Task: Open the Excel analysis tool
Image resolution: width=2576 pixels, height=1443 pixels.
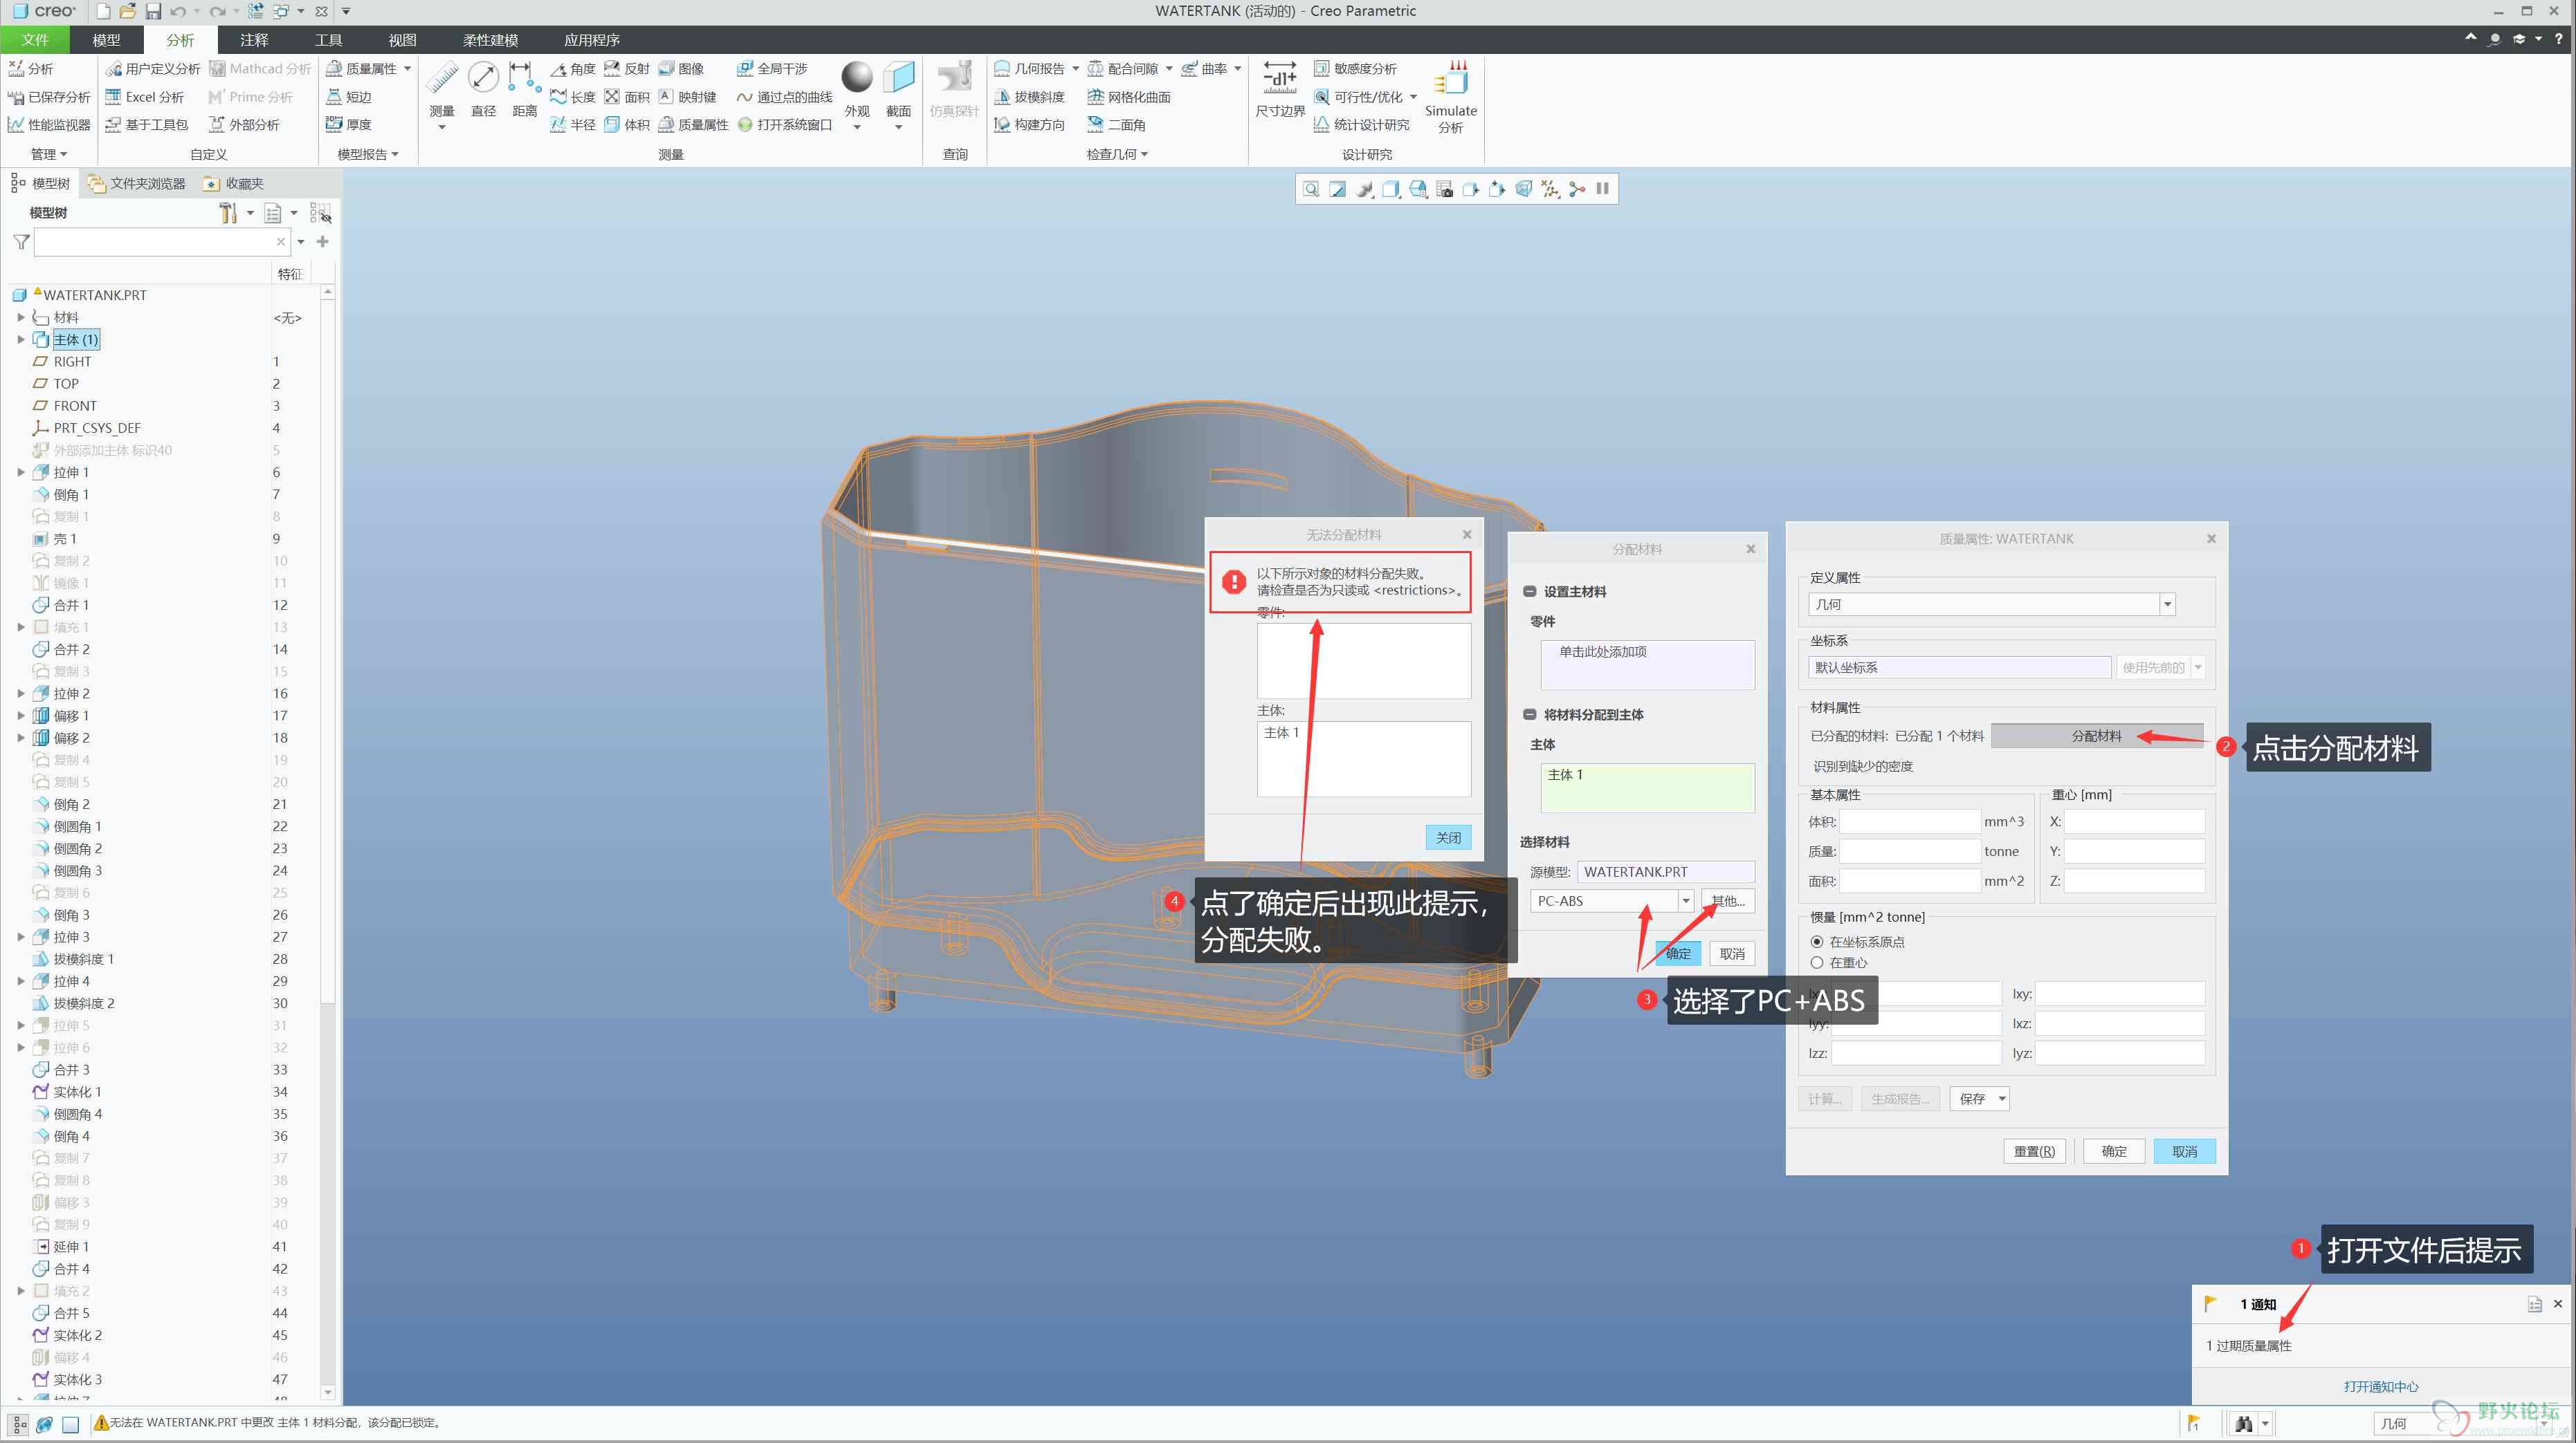Action: [145, 97]
